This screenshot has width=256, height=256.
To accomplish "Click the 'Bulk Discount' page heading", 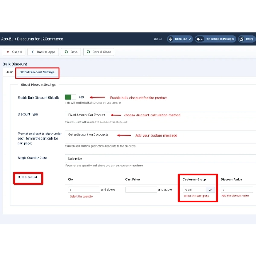I will (15, 64).
